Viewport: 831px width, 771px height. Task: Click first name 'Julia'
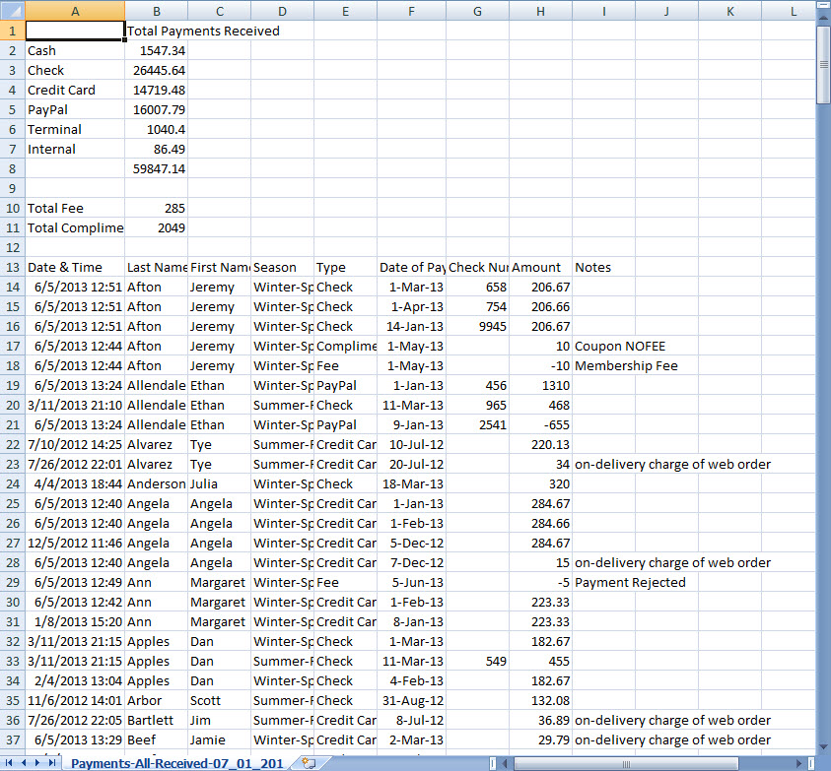click(x=220, y=483)
